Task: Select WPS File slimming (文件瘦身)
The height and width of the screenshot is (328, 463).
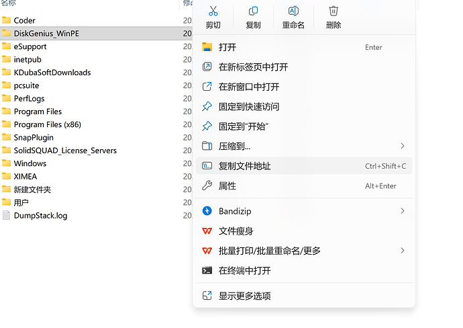Action: pos(304,231)
